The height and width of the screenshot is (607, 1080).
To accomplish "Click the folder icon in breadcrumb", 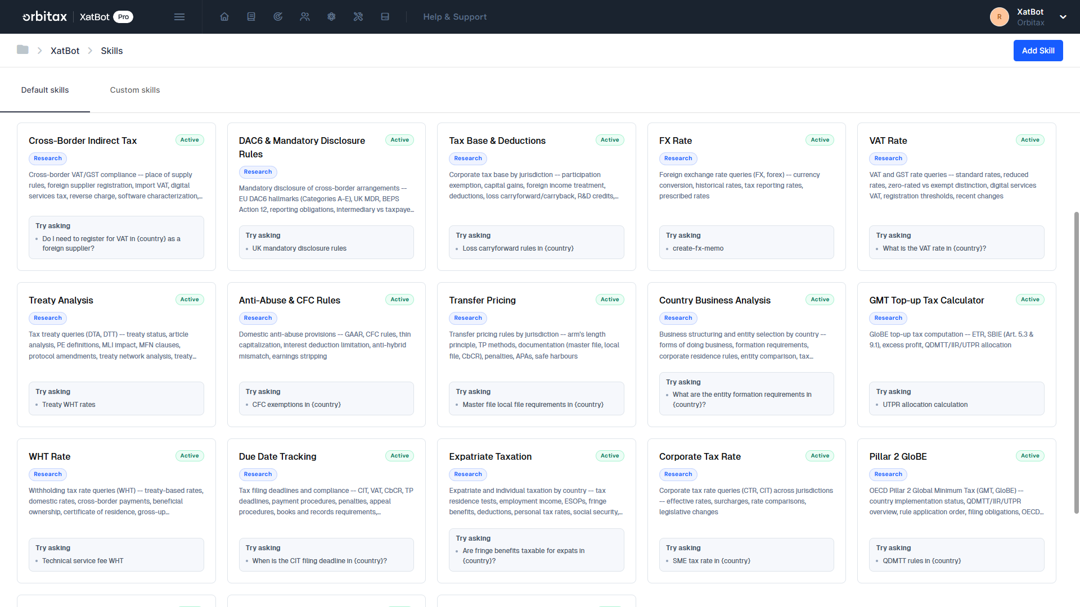I will pos(22,50).
